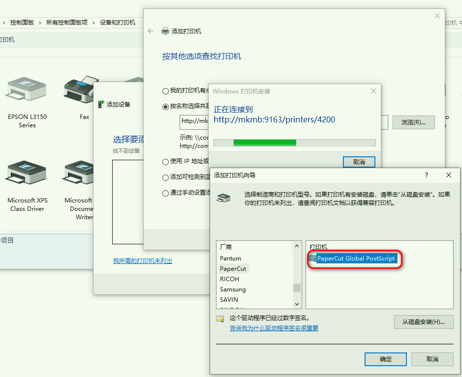Screen dimensions: 462x377
Task: Click the help question mark in 添加打印机向导
Action: pos(426,175)
